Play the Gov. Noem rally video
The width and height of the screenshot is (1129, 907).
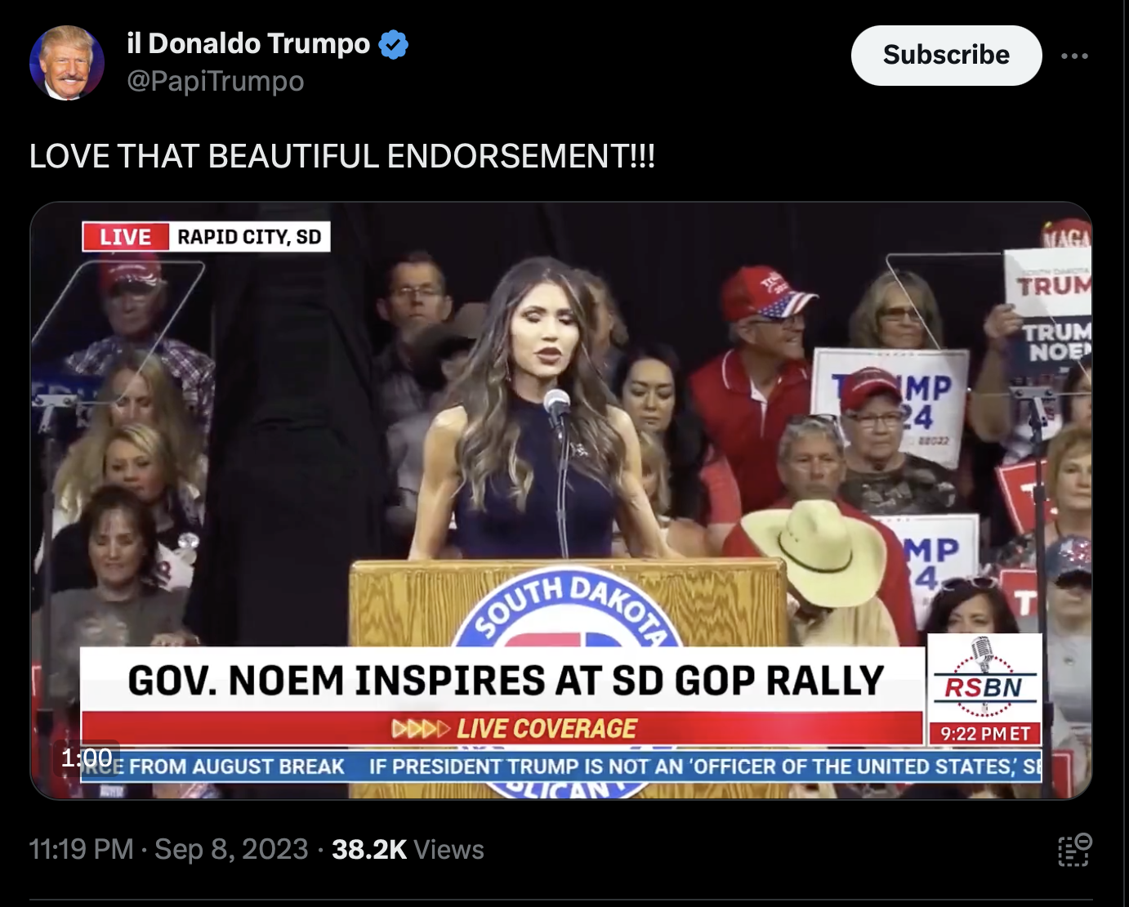point(560,500)
